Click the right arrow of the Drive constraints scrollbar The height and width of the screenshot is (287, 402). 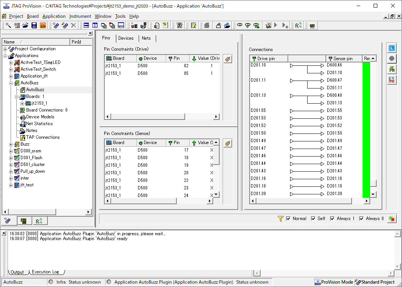click(x=216, y=116)
